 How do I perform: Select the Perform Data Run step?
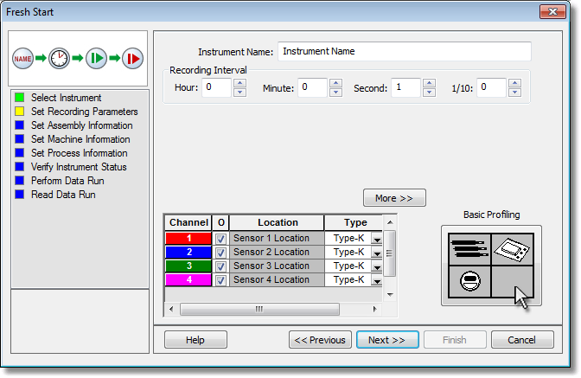pyautogui.click(x=67, y=181)
